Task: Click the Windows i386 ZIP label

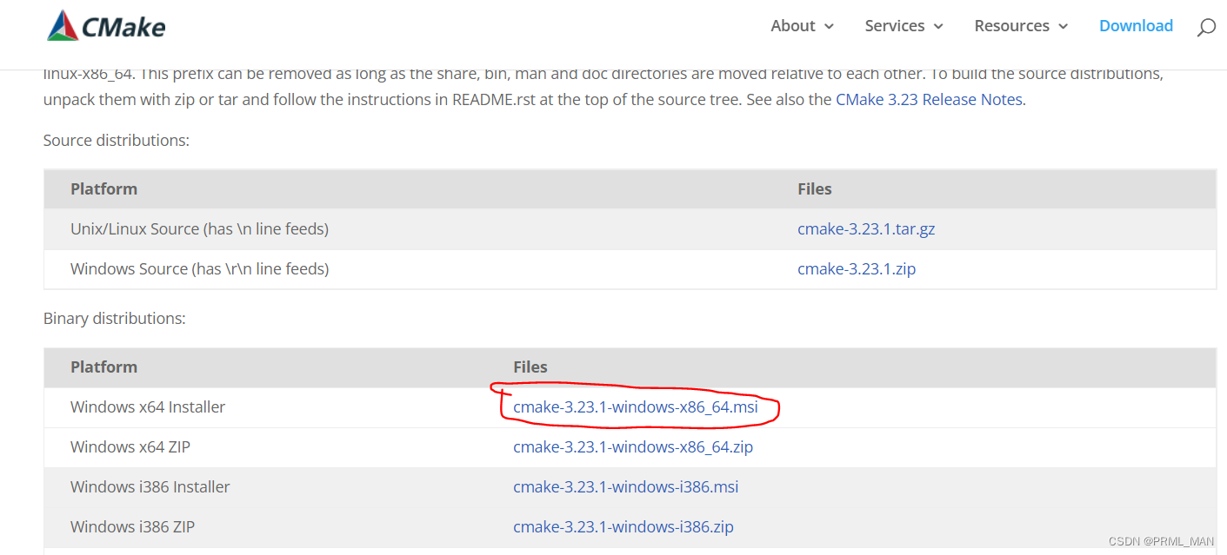Action: pyautogui.click(x=132, y=527)
